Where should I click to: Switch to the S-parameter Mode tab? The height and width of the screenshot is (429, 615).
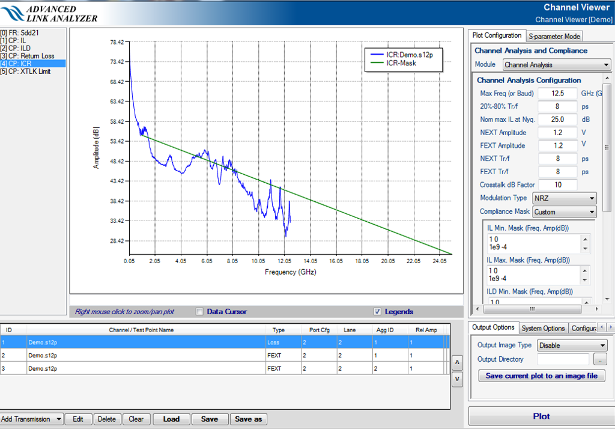click(554, 37)
